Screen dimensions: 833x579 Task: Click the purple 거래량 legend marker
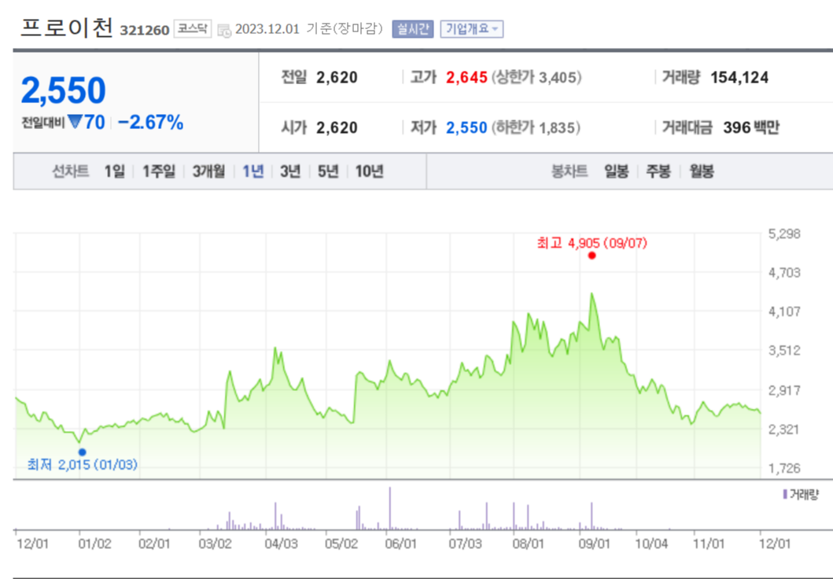pos(785,494)
